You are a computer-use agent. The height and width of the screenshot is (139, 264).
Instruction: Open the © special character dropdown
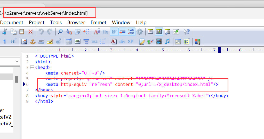(58, 41)
